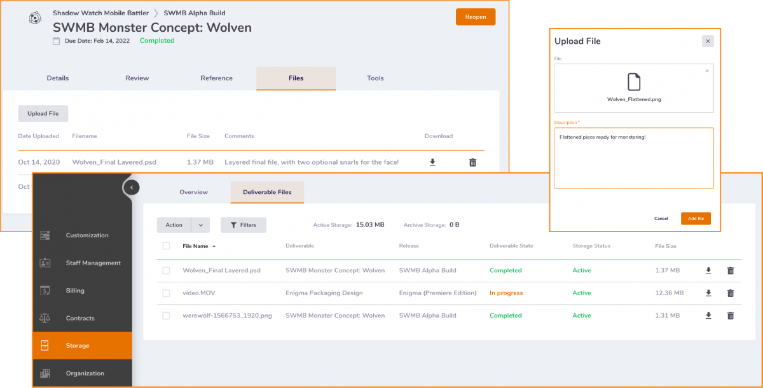
Task: Click into the Description text area
Action: 633,158
